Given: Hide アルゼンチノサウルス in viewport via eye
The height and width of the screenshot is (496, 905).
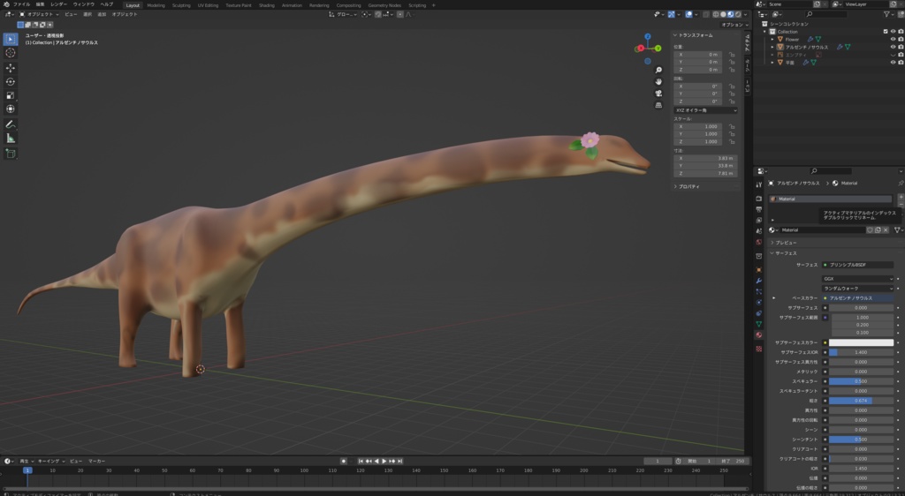Looking at the screenshot, I should pos(893,48).
